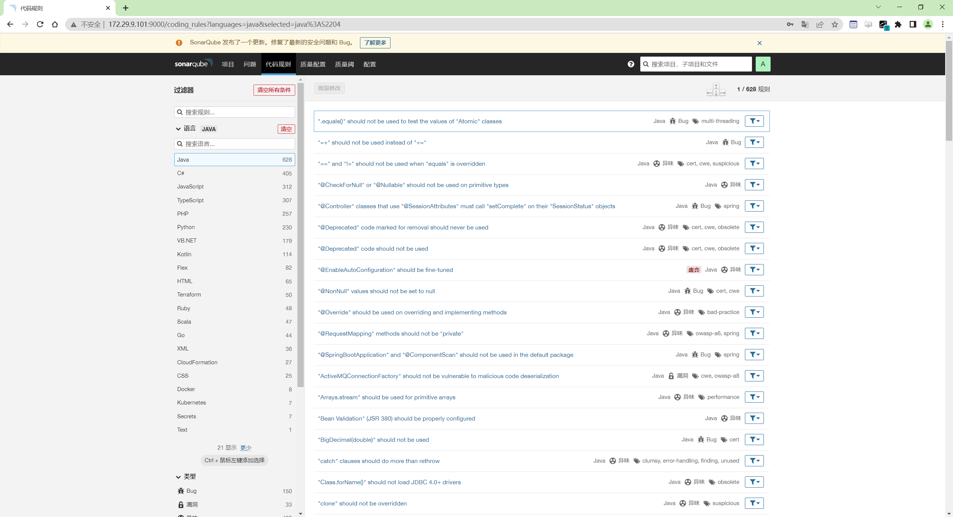Select Bug type filter in sidebar
953x517 pixels.
pyautogui.click(x=235, y=491)
